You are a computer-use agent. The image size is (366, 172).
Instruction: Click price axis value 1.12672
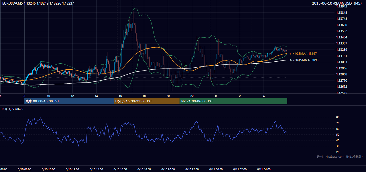342,87
